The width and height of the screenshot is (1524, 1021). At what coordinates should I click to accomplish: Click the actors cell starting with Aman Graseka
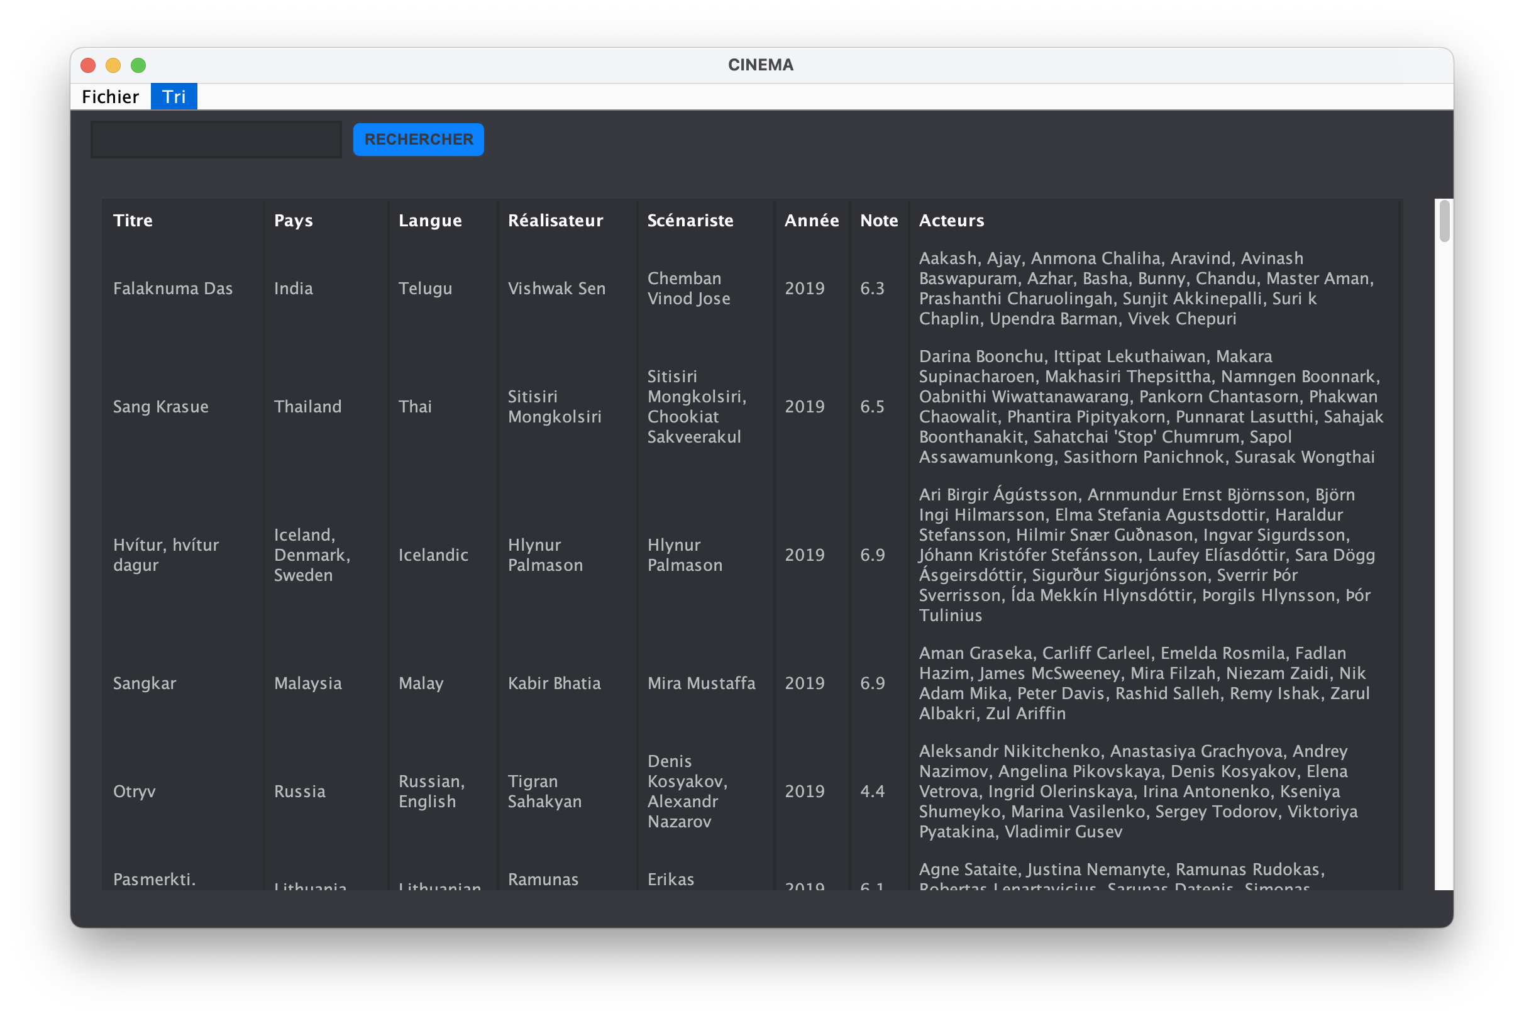click(1144, 683)
